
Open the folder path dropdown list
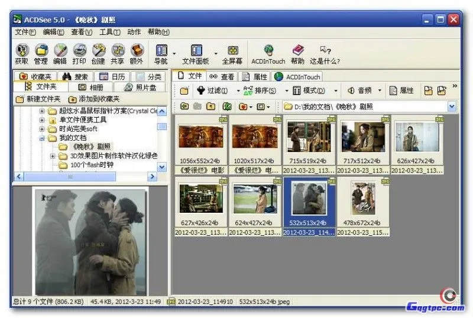tap(452, 106)
